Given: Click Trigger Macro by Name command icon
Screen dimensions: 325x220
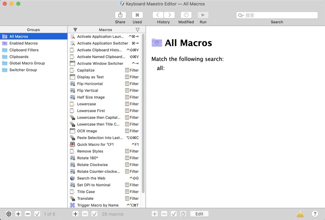Looking at the screenshot, I should (x=73, y=205).
